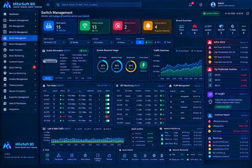This screenshot has width=252, height=168.
Task: Refresh the page with the top-right reload icon
Action: [x=248, y=13]
